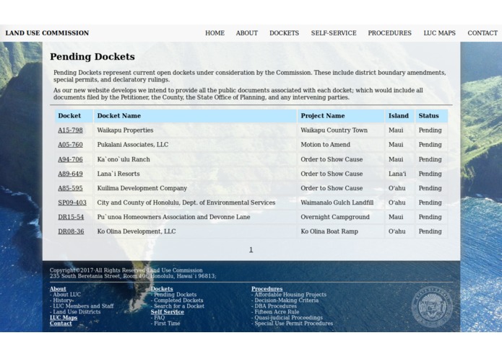Click the Docket Name column header
Image resolution: width=502 pixels, height=356 pixels.
tap(195, 116)
